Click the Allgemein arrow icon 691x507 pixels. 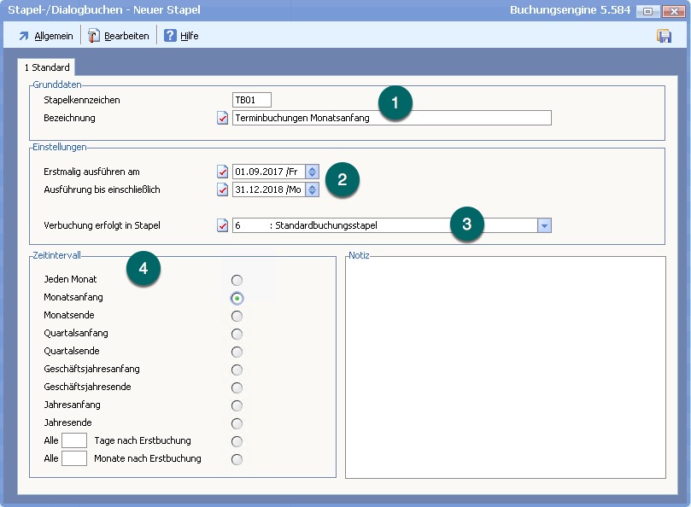pos(23,36)
